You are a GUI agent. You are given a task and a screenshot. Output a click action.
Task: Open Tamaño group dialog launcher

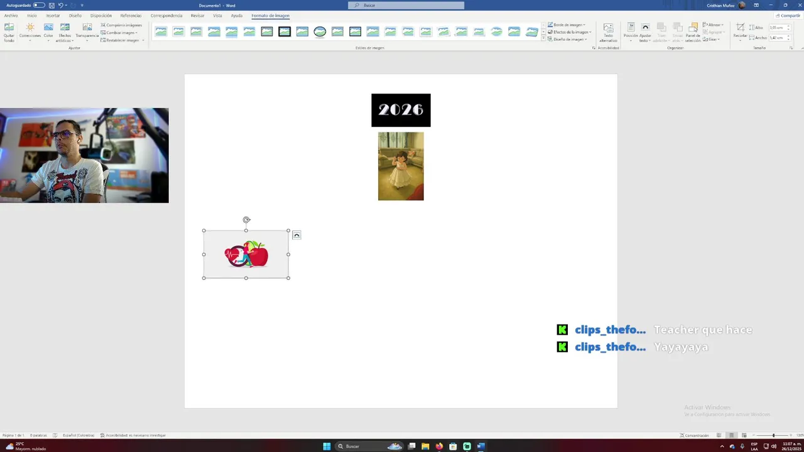[791, 48]
